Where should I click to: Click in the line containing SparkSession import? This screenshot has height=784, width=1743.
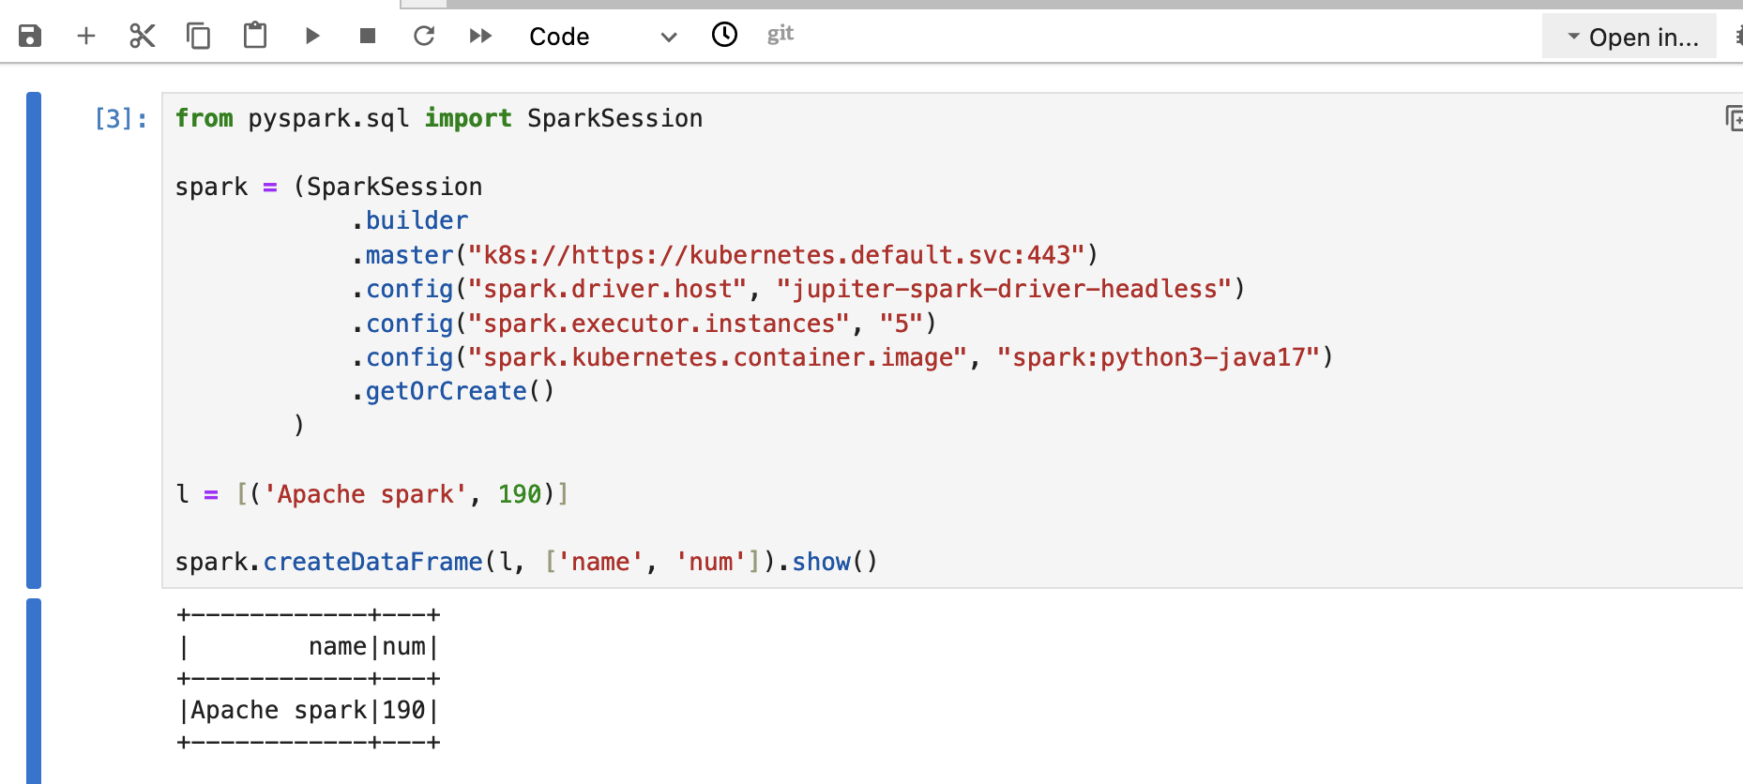[x=439, y=118]
